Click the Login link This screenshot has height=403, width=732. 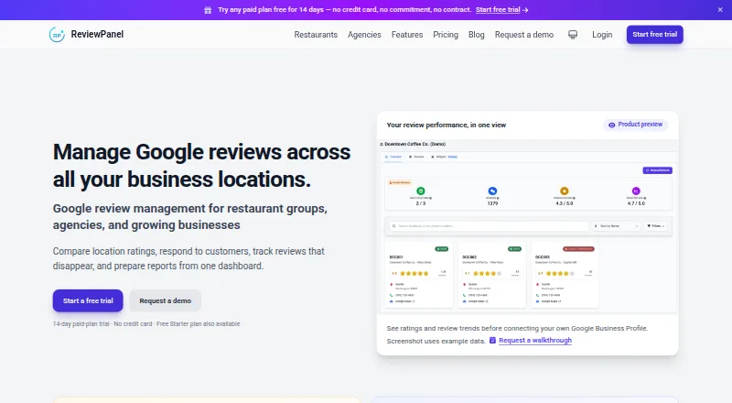click(x=602, y=35)
